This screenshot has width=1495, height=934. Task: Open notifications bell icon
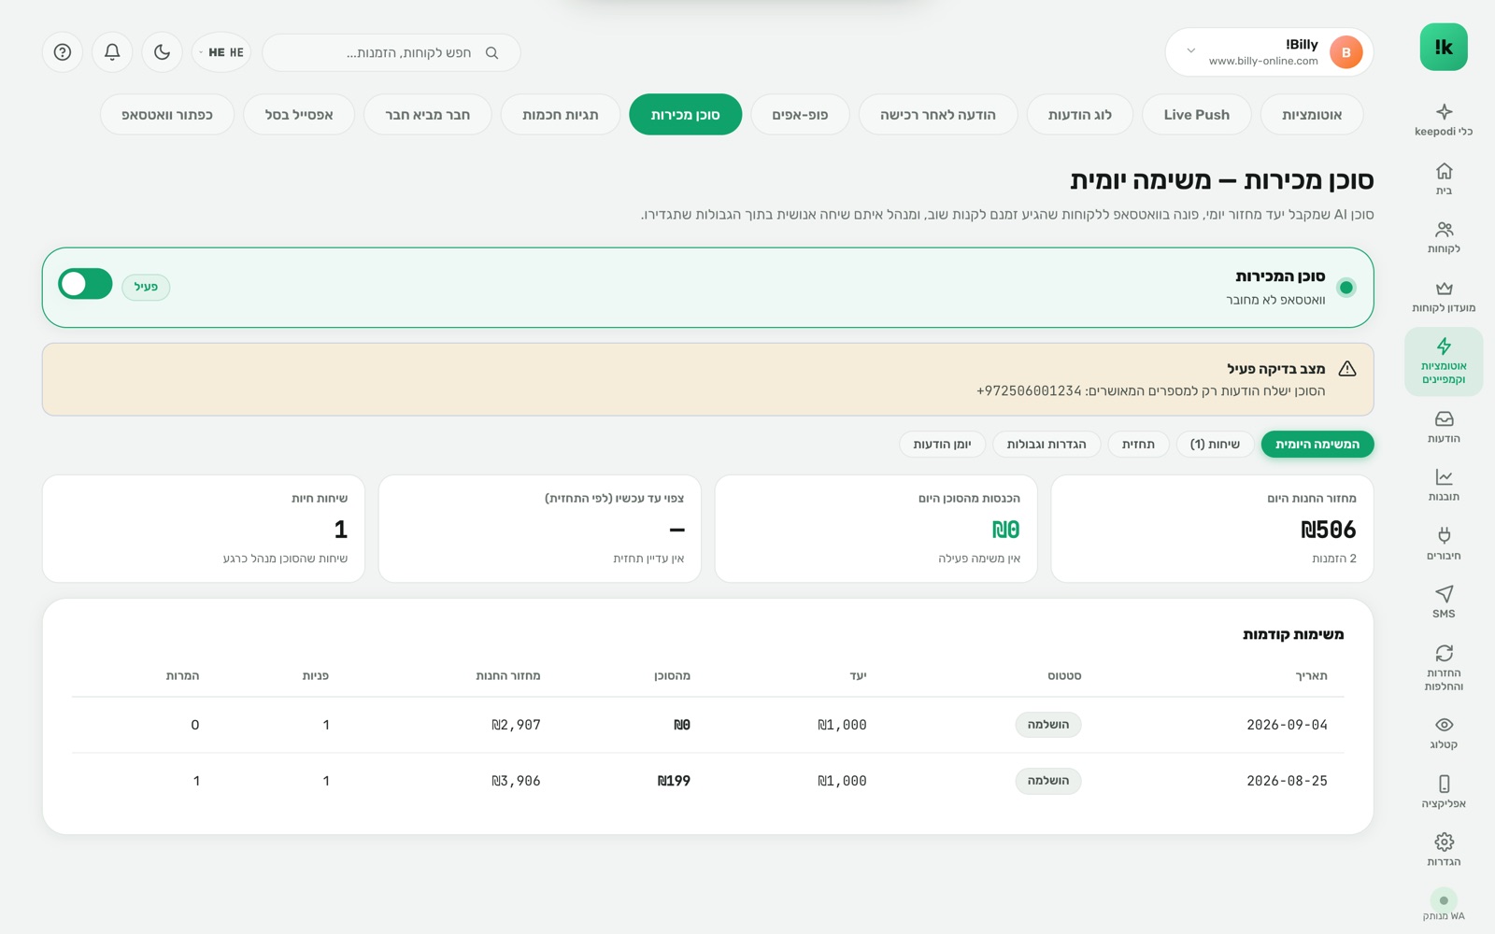(x=112, y=52)
